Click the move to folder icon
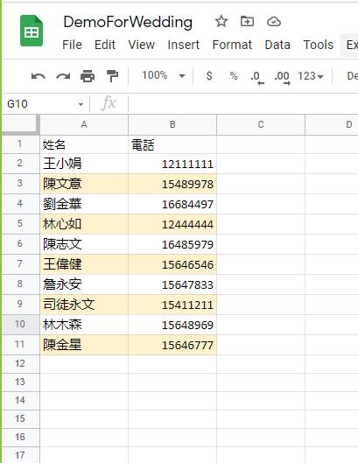358x463 pixels. click(x=247, y=22)
